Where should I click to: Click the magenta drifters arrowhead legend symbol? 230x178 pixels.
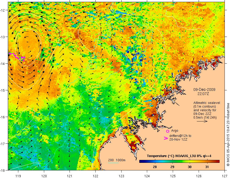pos(166,138)
